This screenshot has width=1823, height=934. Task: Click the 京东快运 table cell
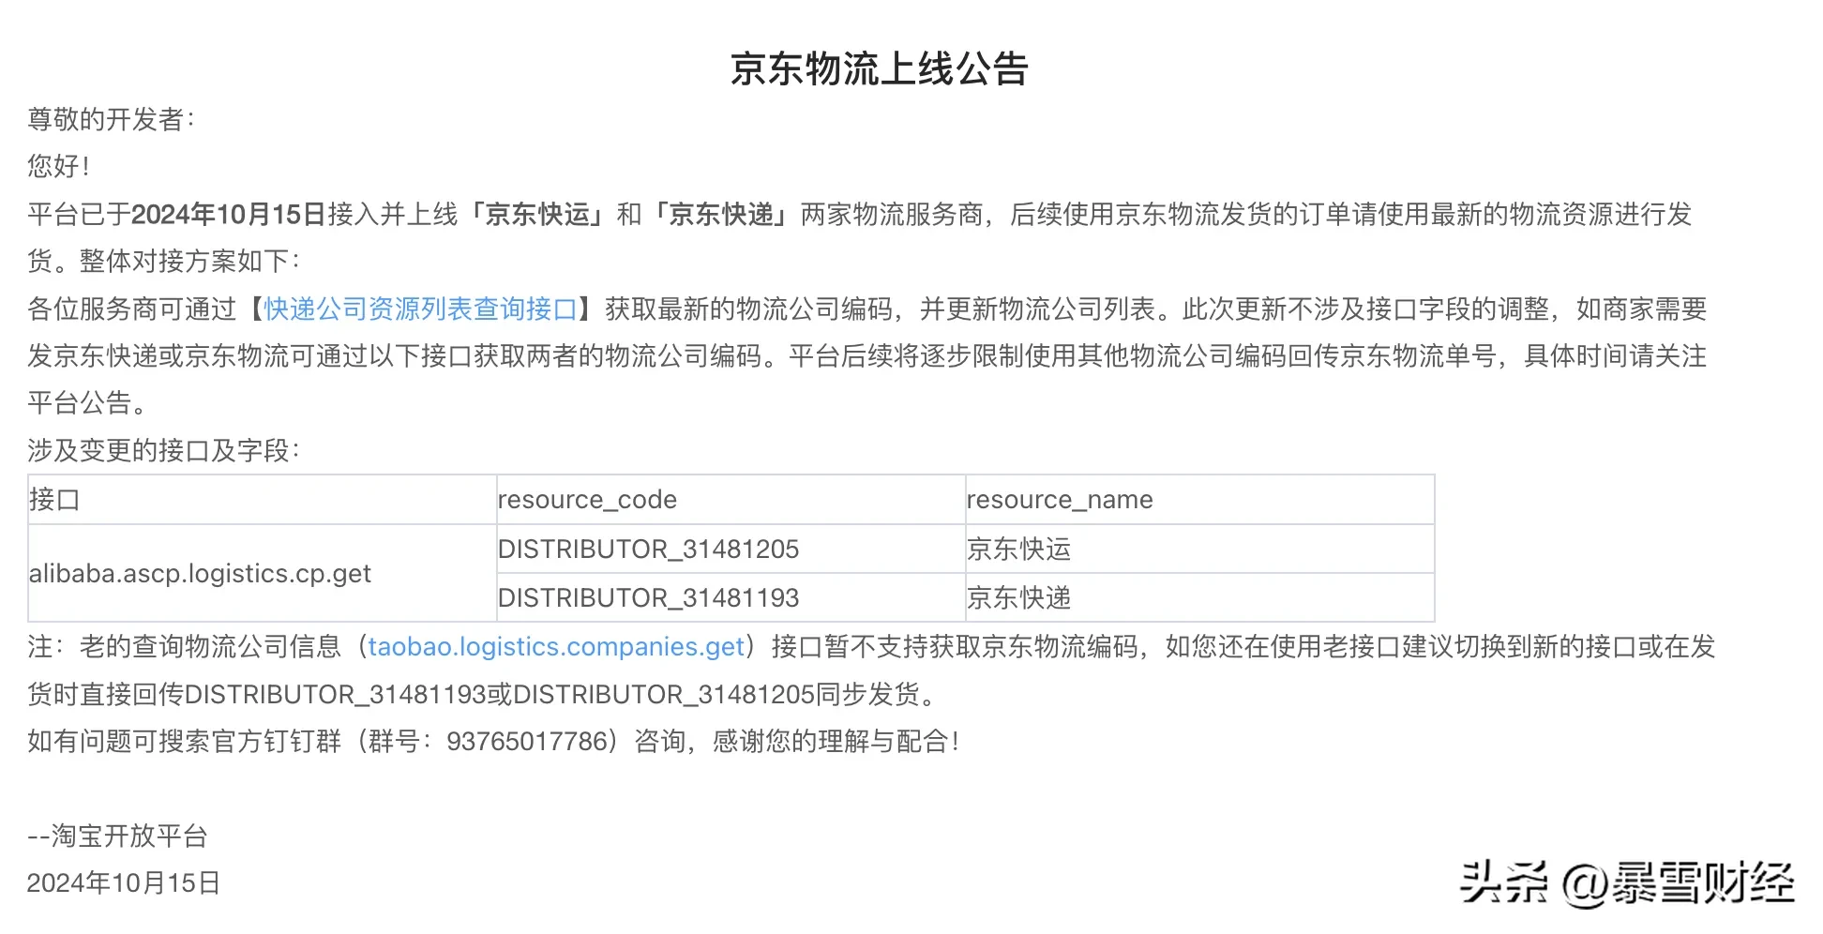(x=1200, y=549)
